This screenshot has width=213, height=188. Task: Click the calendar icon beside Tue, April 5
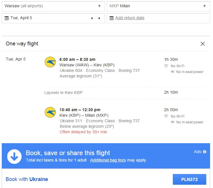[6, 18]
